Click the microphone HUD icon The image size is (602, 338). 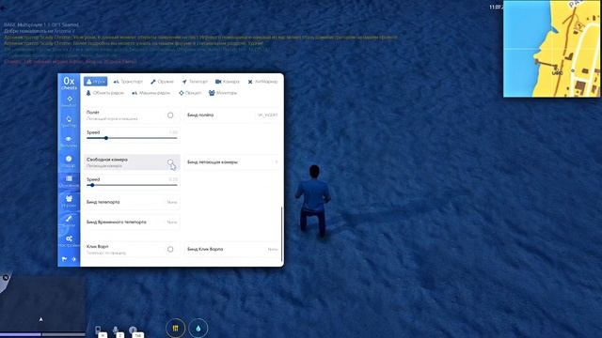[x=115, y=330]
